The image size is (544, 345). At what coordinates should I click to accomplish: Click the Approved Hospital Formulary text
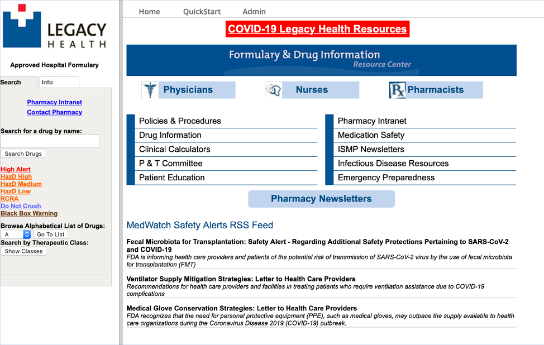tap(55, 65)
